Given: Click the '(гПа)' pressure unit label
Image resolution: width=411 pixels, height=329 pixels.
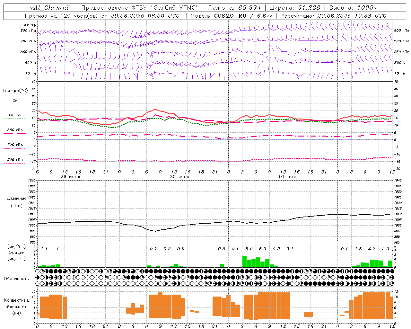Looking at the screenshot, I should point(17,206).
